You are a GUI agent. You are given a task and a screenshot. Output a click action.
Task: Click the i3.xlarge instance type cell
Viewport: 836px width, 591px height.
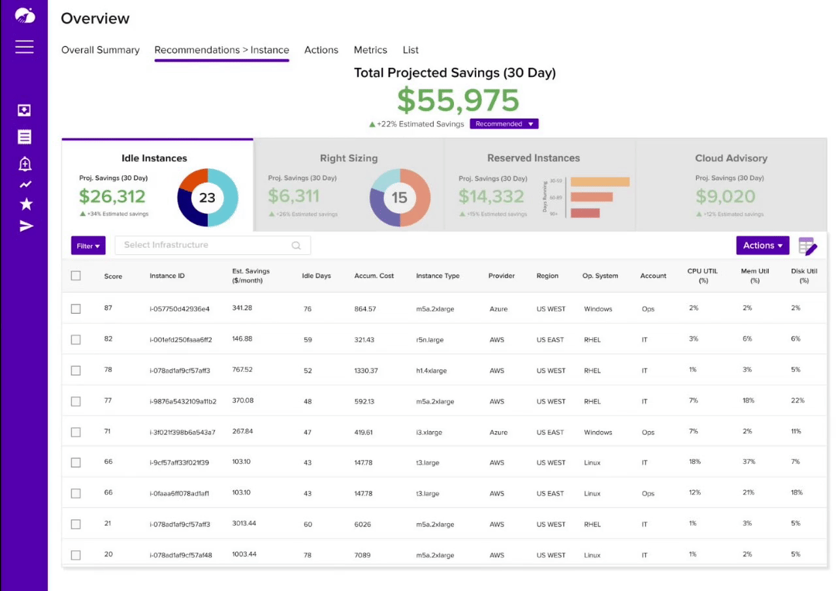428,432
